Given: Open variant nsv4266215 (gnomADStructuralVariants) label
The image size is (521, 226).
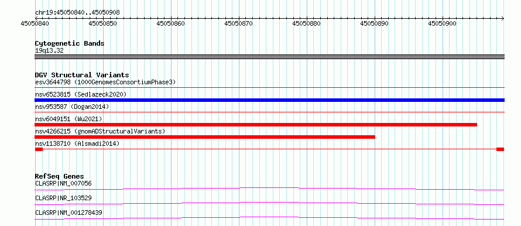Looking at the screenshot, I should pos(100,131).
